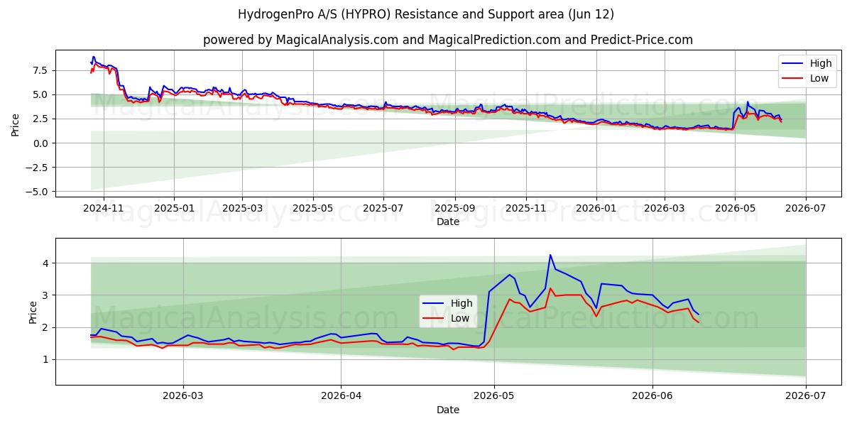Click the '1' y-axis tick in the bottom chart
The height and width of the screenshot is (426, 852).
point(45,360)
